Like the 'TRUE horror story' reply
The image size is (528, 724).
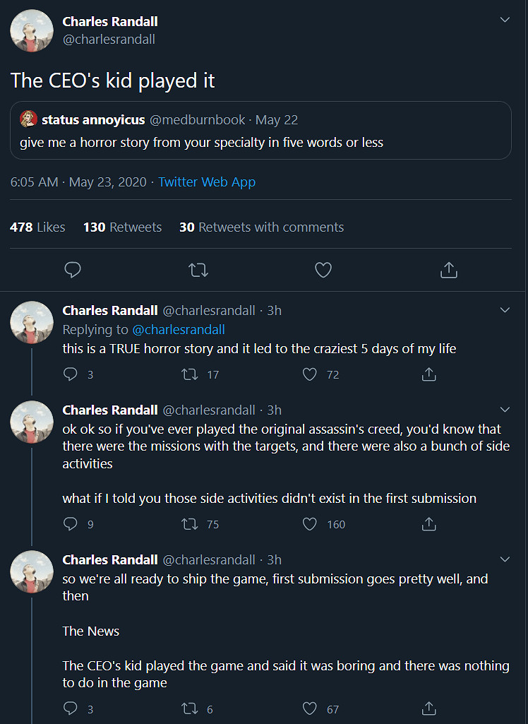pyautogui.click(x=310, y=374)
